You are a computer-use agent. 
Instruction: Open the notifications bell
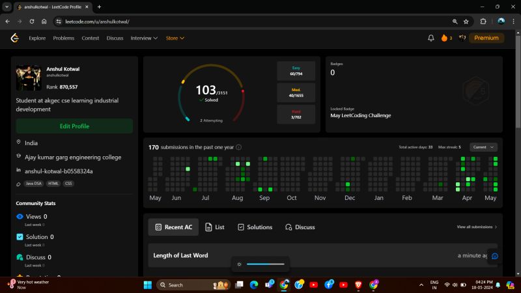coord(431,38)
